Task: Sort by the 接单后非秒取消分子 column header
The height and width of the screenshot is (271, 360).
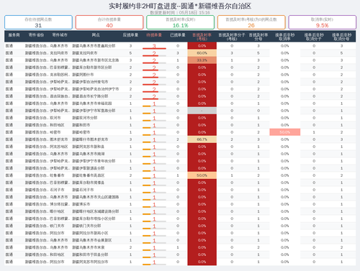Action: (314, 37)
